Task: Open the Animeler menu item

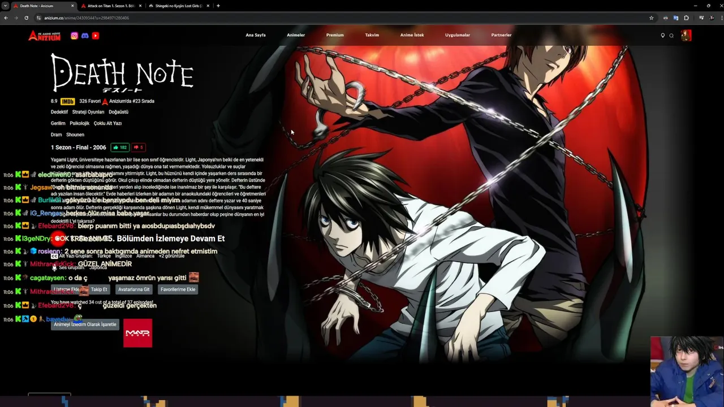Action: tap(296, 35)
